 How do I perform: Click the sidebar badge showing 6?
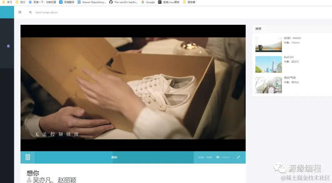tap(8, 46)
